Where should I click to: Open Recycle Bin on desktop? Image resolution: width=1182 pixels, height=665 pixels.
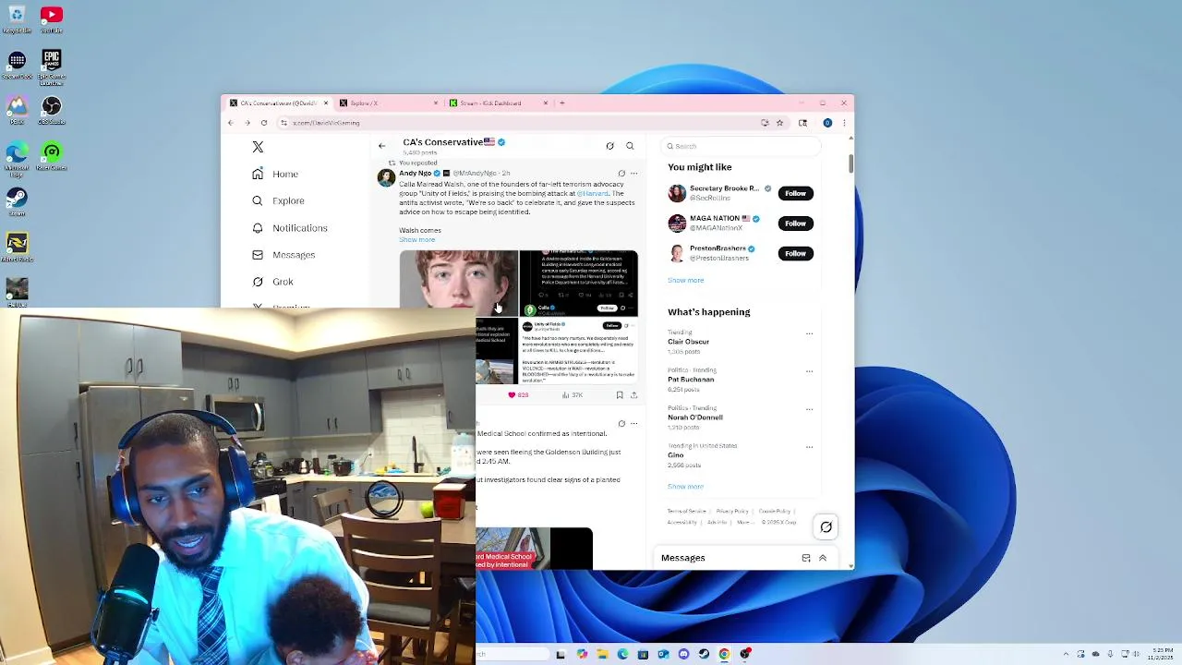[17, 18]
